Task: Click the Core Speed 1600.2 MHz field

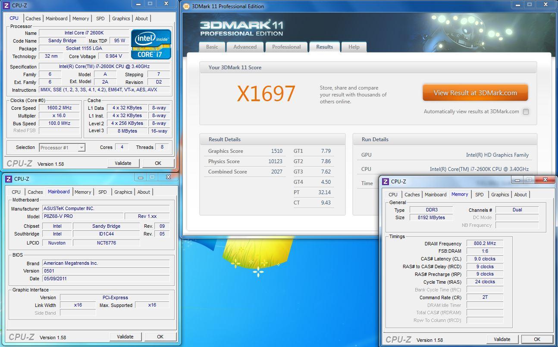Action: tap(60, 108)
